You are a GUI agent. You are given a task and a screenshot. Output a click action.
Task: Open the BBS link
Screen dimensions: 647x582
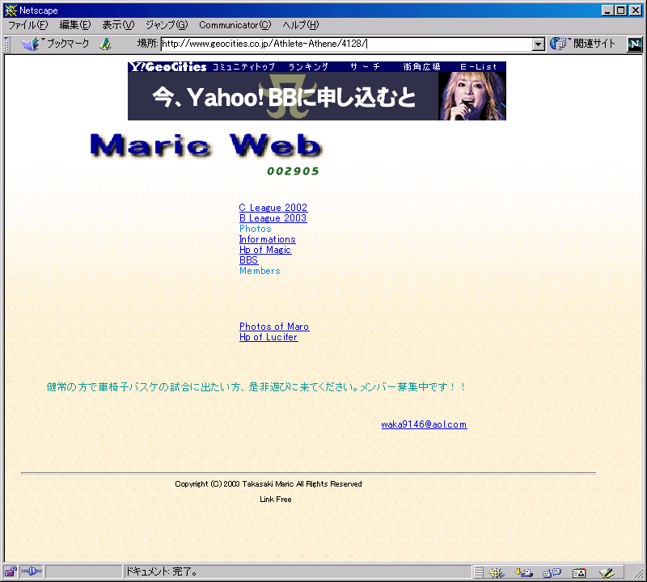pos(248,260)
